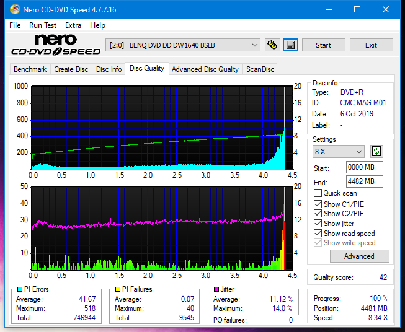Screen dimensions: 405x332
Task: Open the BENQ drive selection dropdown
Action: [182, 45]
